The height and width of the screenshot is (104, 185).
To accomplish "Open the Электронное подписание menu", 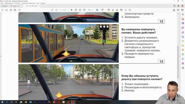I will [x=28, y=3].
